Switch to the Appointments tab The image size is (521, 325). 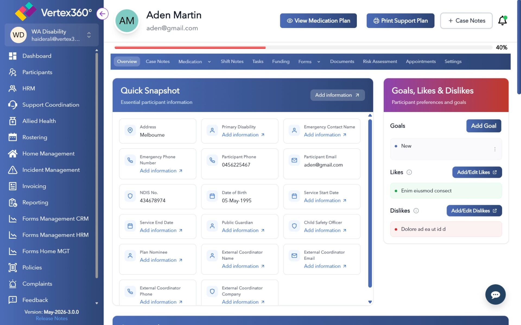pyautogui.click(x=421, y=62)
